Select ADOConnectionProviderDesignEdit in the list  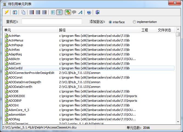click(31, 73)
